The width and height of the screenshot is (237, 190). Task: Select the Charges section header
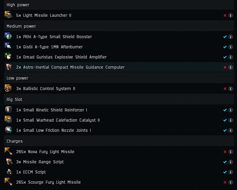[x=119, y=141]
